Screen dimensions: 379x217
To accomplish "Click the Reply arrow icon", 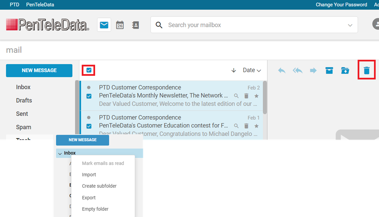I will pos(281,71).
